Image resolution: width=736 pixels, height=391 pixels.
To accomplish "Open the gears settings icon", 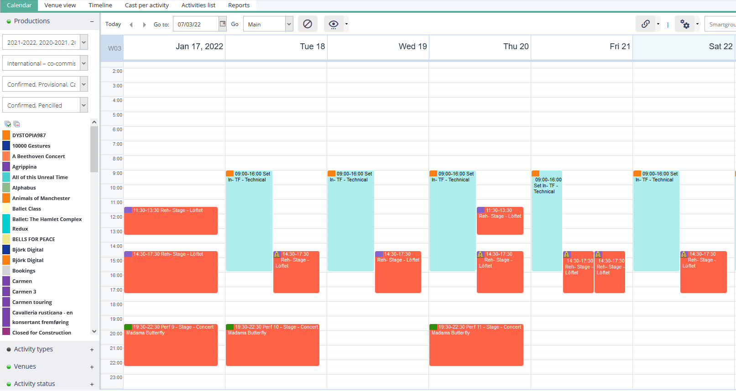I will coord(685,24).
